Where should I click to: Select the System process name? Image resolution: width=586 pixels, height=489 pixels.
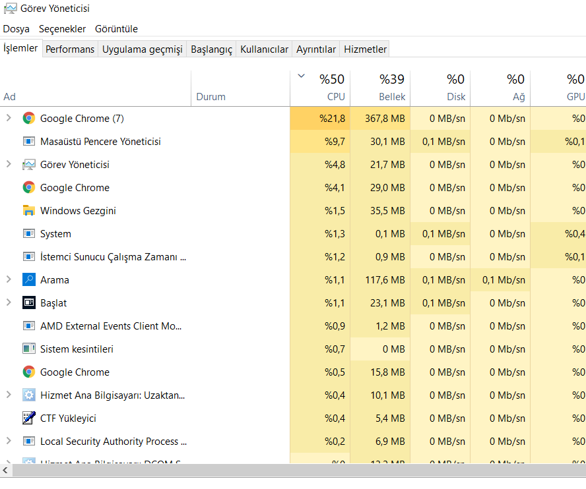tap(55, 234)
